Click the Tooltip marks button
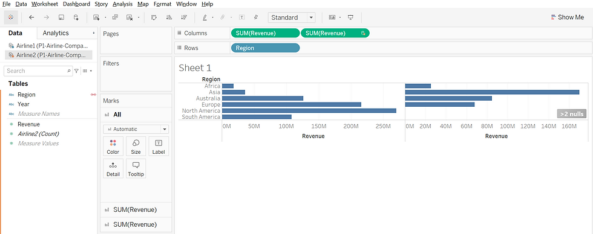 tap(136, 169)
